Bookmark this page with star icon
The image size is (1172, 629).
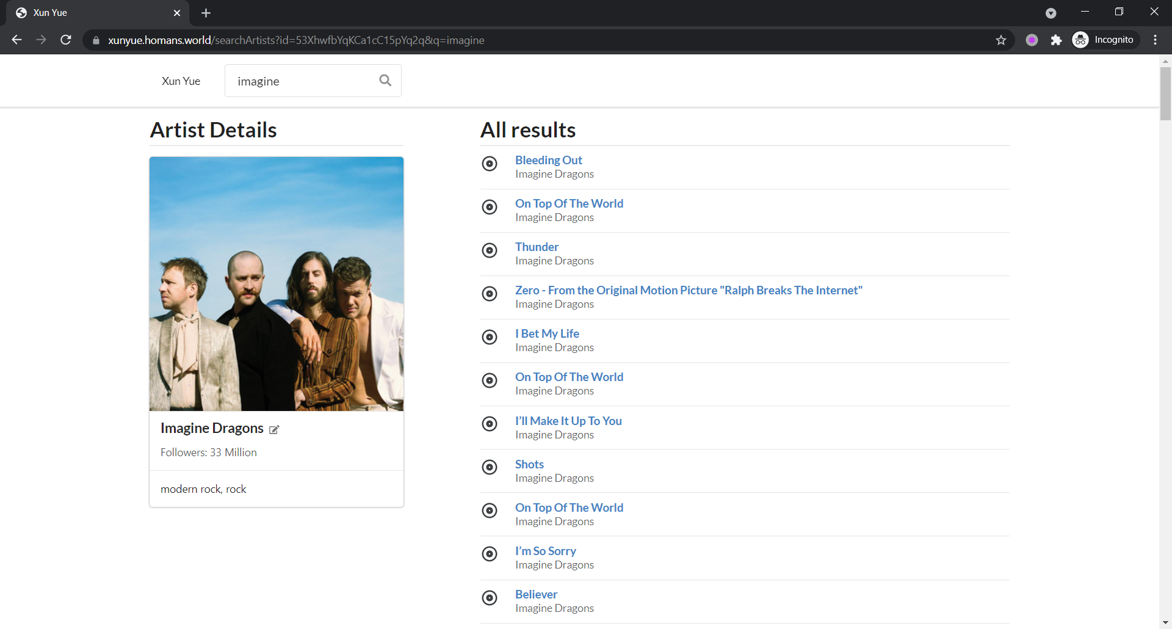point(1001,40)
